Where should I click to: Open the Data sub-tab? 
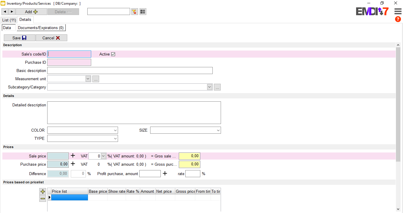coord(9,28)
